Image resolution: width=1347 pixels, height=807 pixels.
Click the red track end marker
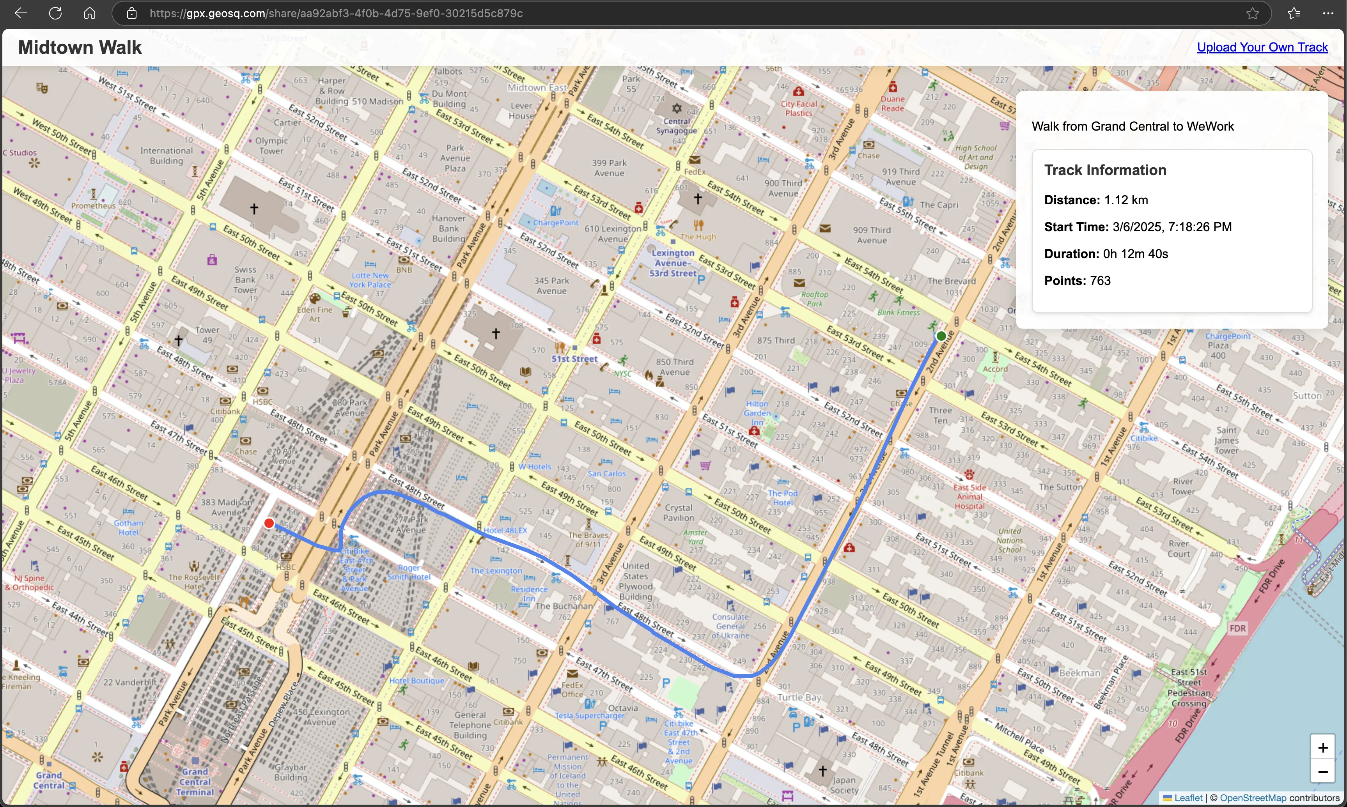pyautogui.click(x=269, y=523)
